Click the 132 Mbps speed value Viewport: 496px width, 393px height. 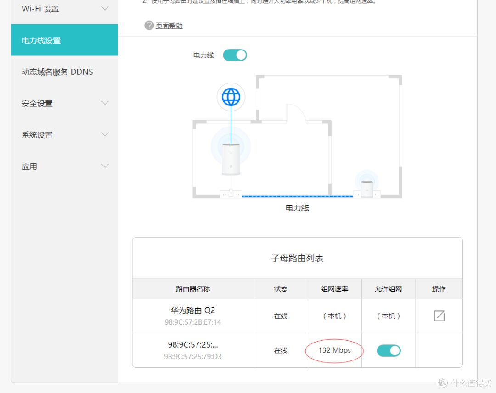pyautogui.click(x=335, y=350)
